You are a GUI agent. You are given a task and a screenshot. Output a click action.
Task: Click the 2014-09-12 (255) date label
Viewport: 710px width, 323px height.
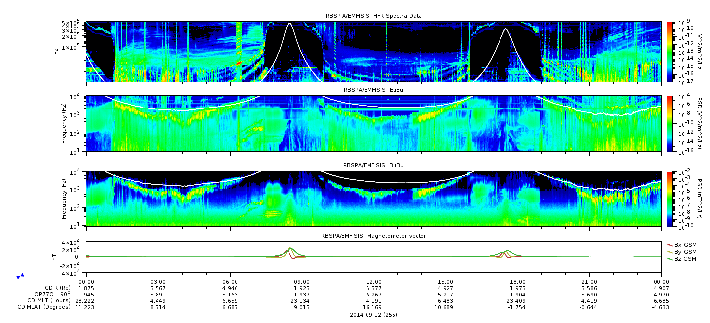[374, 315]
